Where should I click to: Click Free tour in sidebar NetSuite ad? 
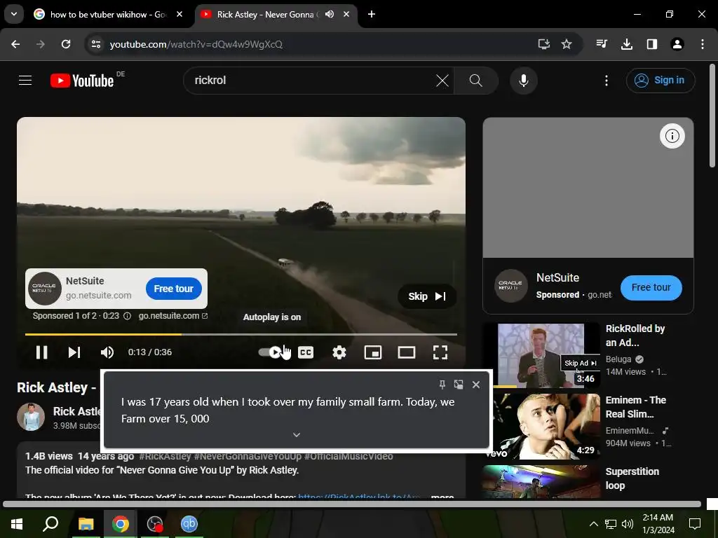(x=651, y=288)
